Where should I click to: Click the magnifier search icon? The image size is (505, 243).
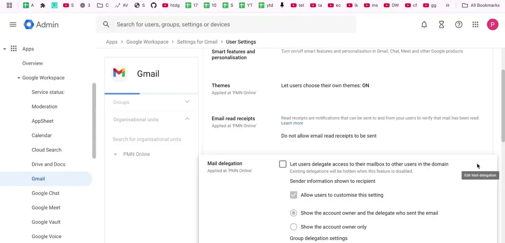point(106,24)
